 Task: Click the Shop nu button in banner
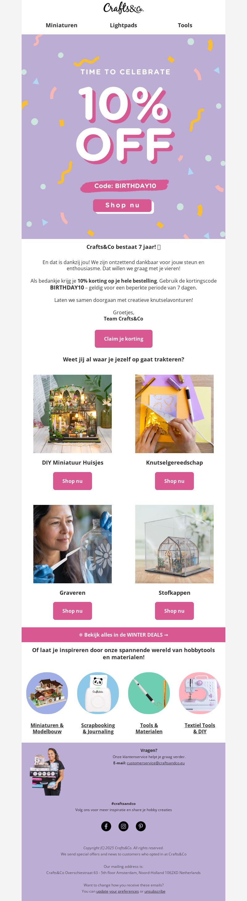(123, 205)
